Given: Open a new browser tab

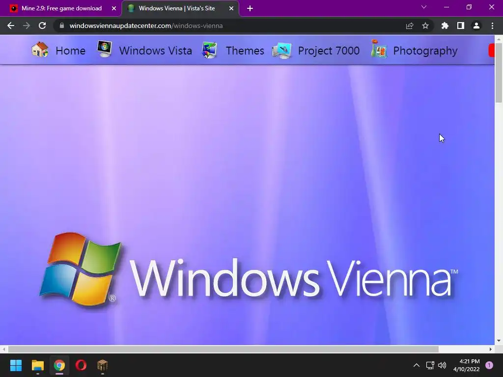Looking at the screenshot, I should tap(250, 8).
